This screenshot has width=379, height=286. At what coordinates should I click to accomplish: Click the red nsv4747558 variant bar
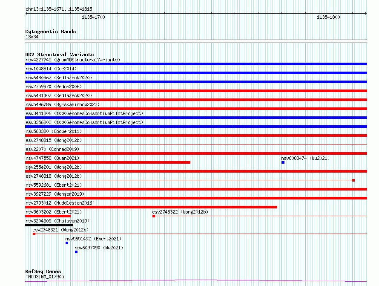(x=108, y=162)
